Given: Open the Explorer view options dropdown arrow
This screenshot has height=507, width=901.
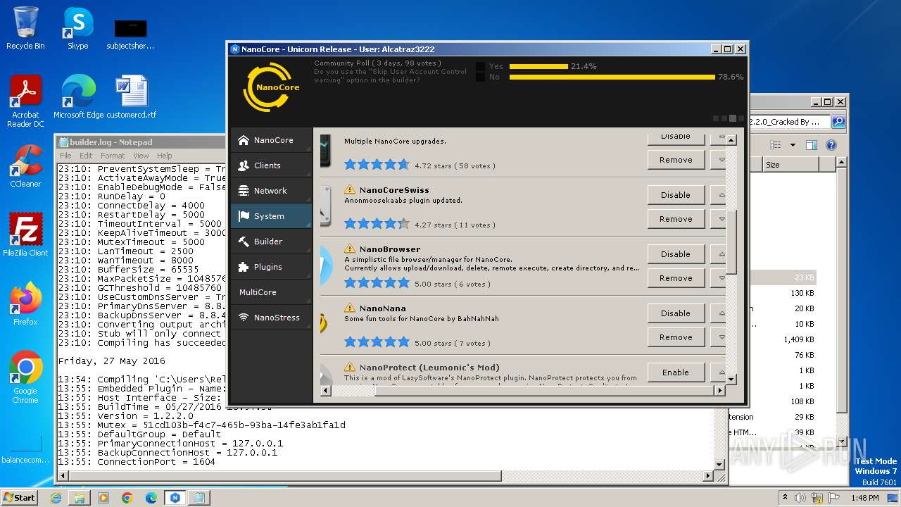Looking at the screenshot, I should [x=793, y=145].
